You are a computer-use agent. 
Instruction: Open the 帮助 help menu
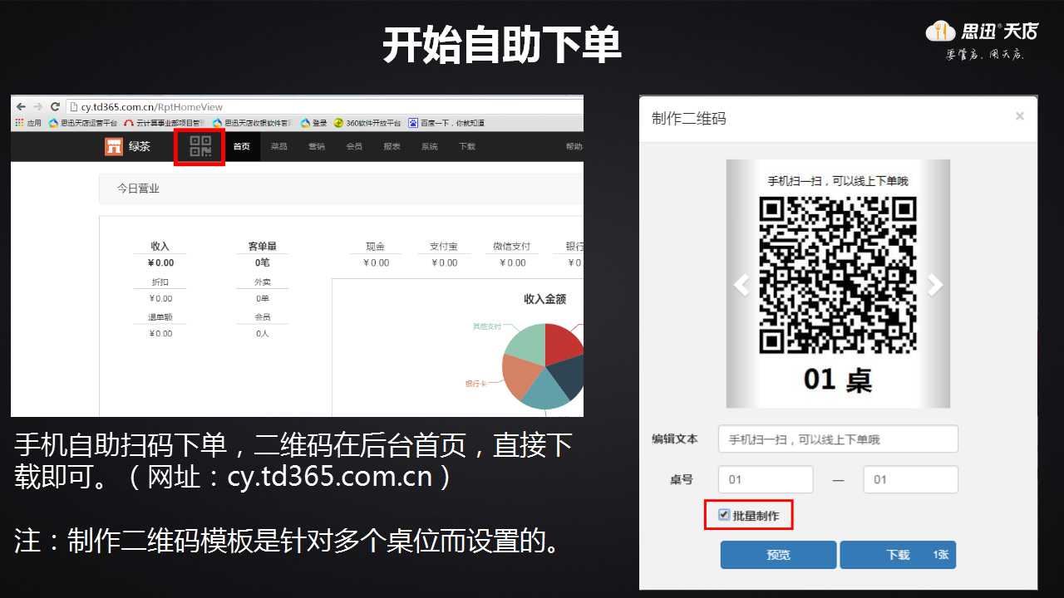[574, 147]
